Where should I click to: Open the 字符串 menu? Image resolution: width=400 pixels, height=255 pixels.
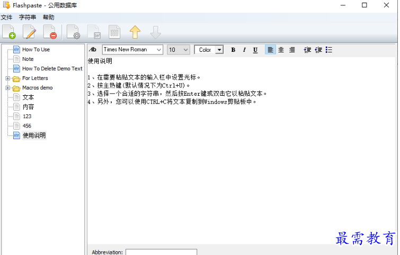(28, 17)
